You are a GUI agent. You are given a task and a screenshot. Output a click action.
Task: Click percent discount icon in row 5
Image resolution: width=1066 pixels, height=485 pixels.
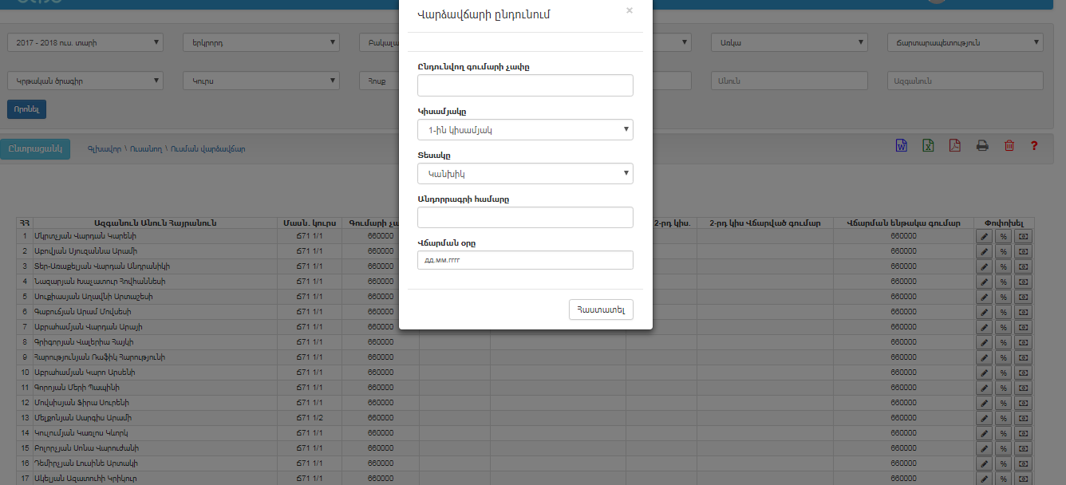click(x=1004, y=297)
